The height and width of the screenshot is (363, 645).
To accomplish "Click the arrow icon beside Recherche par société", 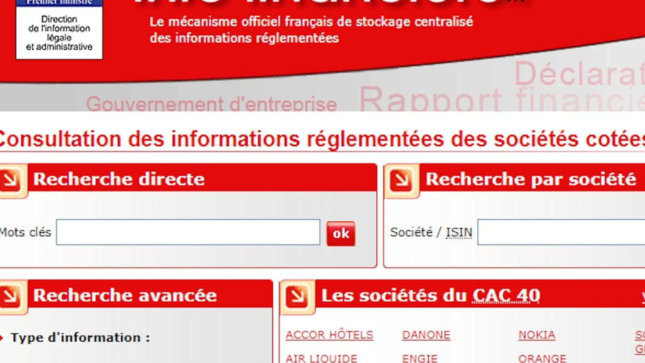I will pyautogui.click(x=402, y=180).
